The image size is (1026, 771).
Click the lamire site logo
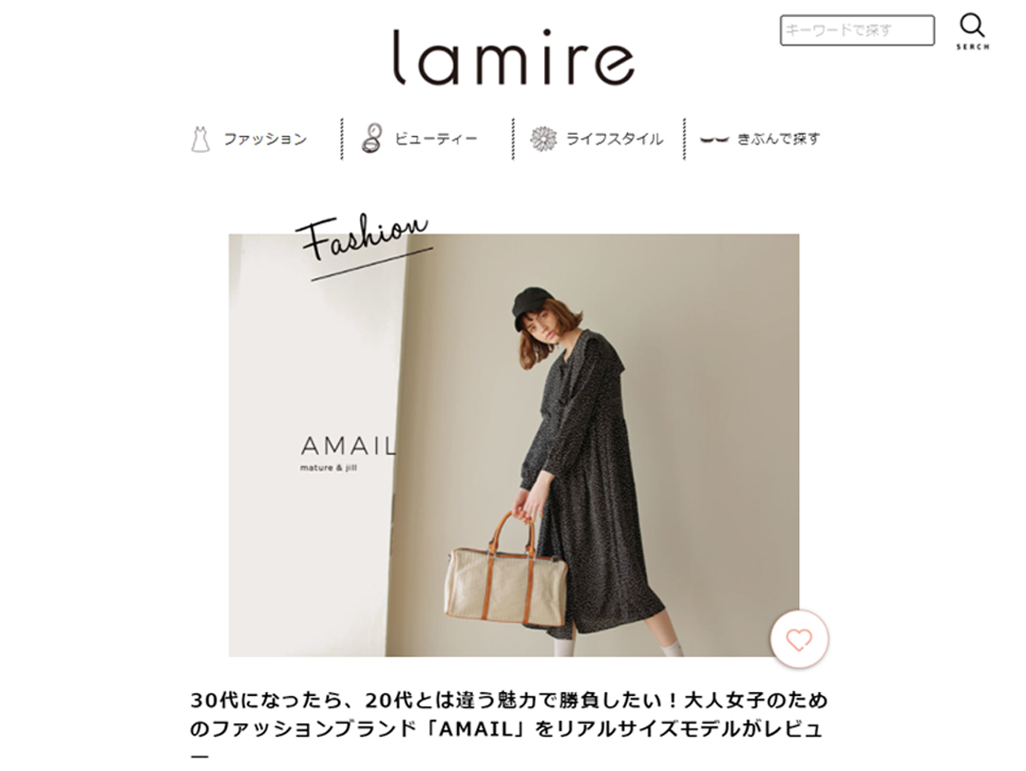514,58
